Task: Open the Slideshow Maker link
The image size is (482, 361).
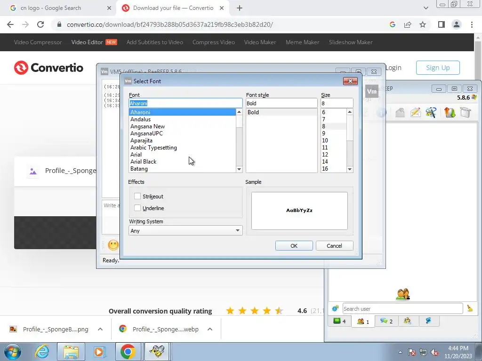Action: (x=351, y=42)
